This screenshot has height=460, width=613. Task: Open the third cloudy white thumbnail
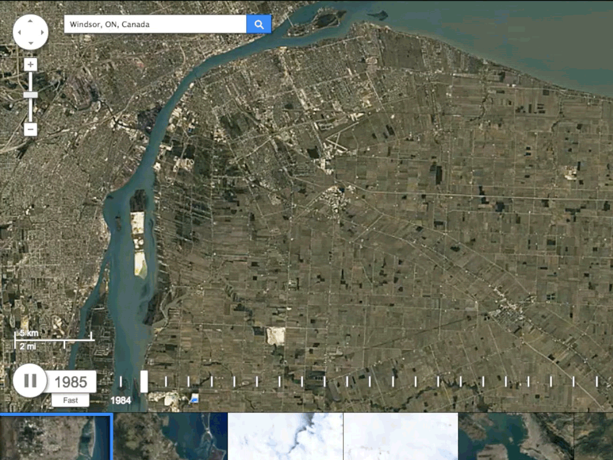pyautogui.click(x=286, y=437)
